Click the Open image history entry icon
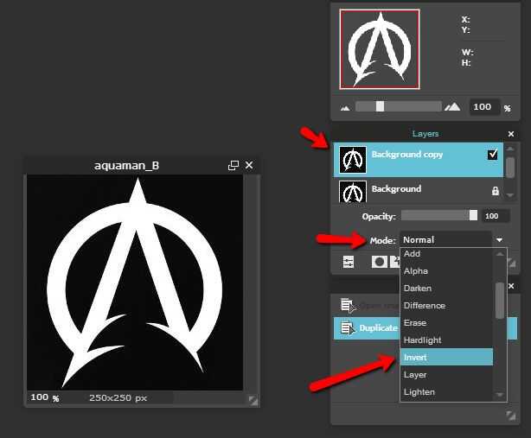Viewport: 531px width, 438px height. tap(349, 306)
